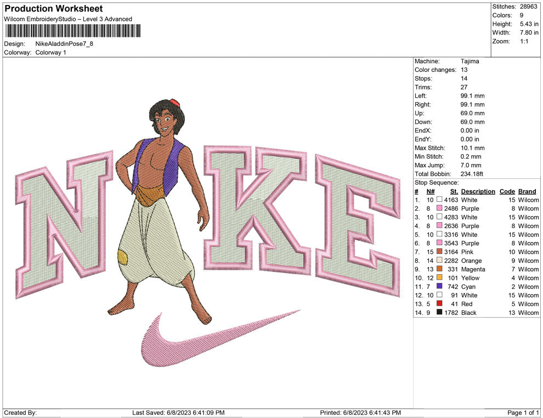Screen dimensions: 543x418
Task: Choose the red swatch beside 41 Red
Action: tap(439, 303)
